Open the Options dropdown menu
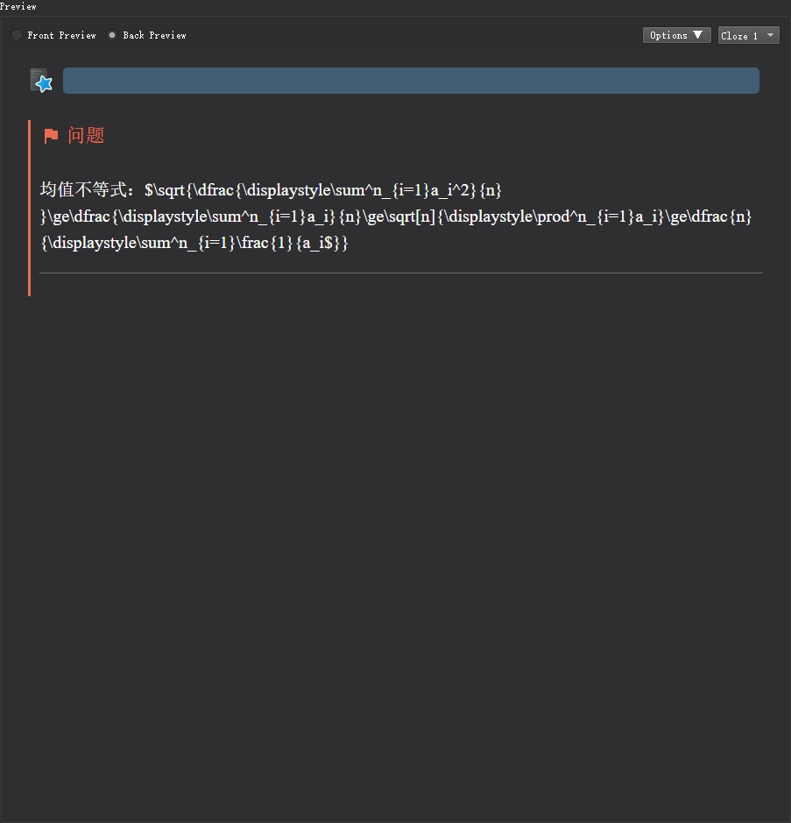This screenshot has height=823, width=791. (x=676, y=36)
